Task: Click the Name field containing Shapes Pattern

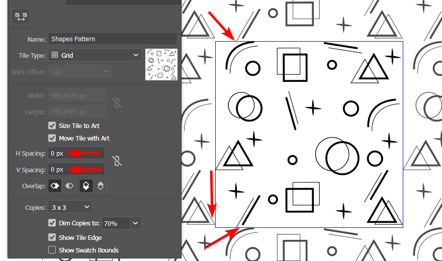Action: pyautogui.click(x=112, y=39)
